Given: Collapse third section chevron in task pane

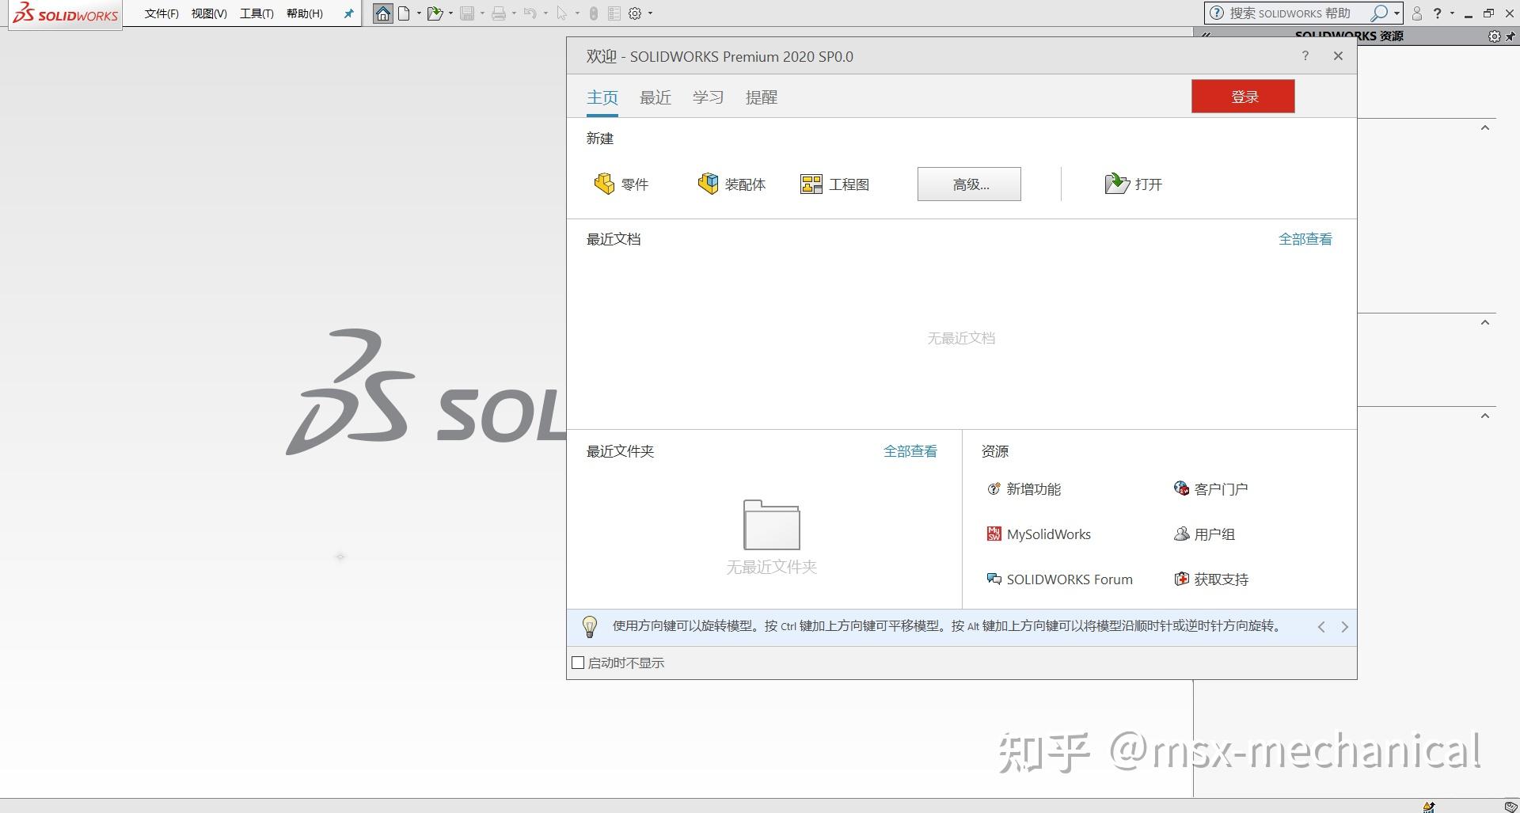Looking at the screenshot, I should coord(1485,416).
